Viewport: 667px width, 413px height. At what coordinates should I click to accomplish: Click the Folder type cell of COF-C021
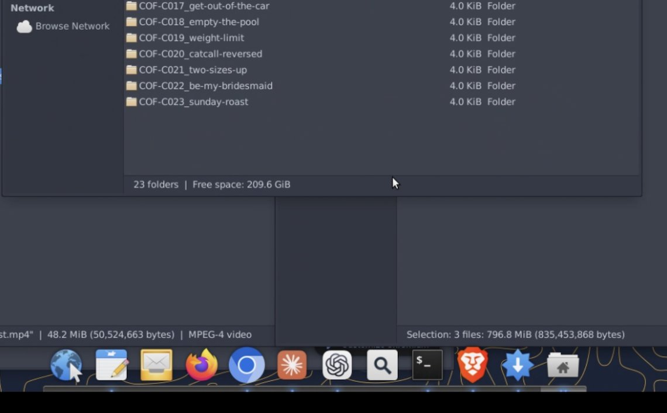501,70
